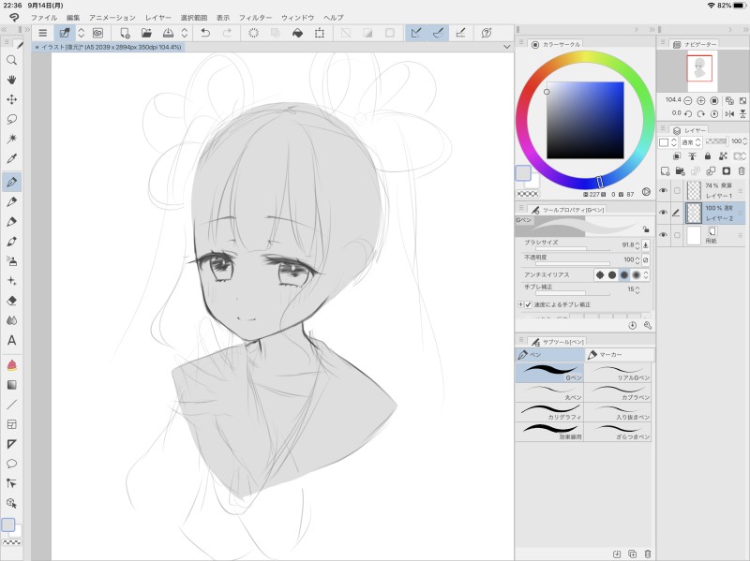Screen dimensions: 750x561
Task: Open Clip Studio support help icon
Action: click(487, 33)
